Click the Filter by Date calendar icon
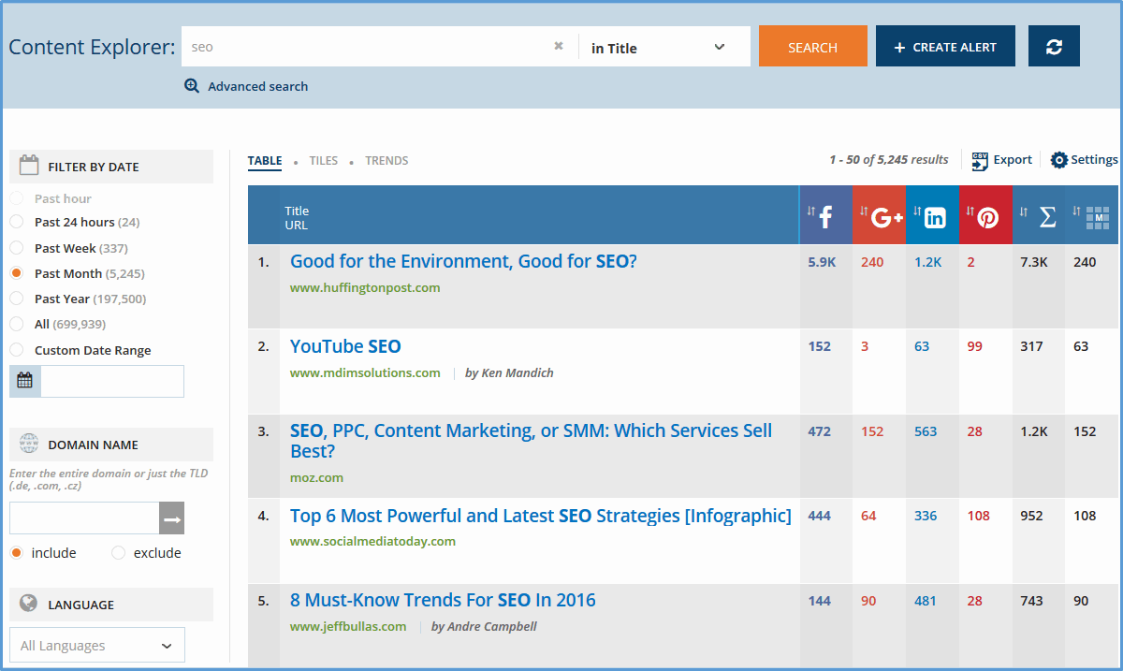Screen dimensions: 1123x671 tap(28, 167)
